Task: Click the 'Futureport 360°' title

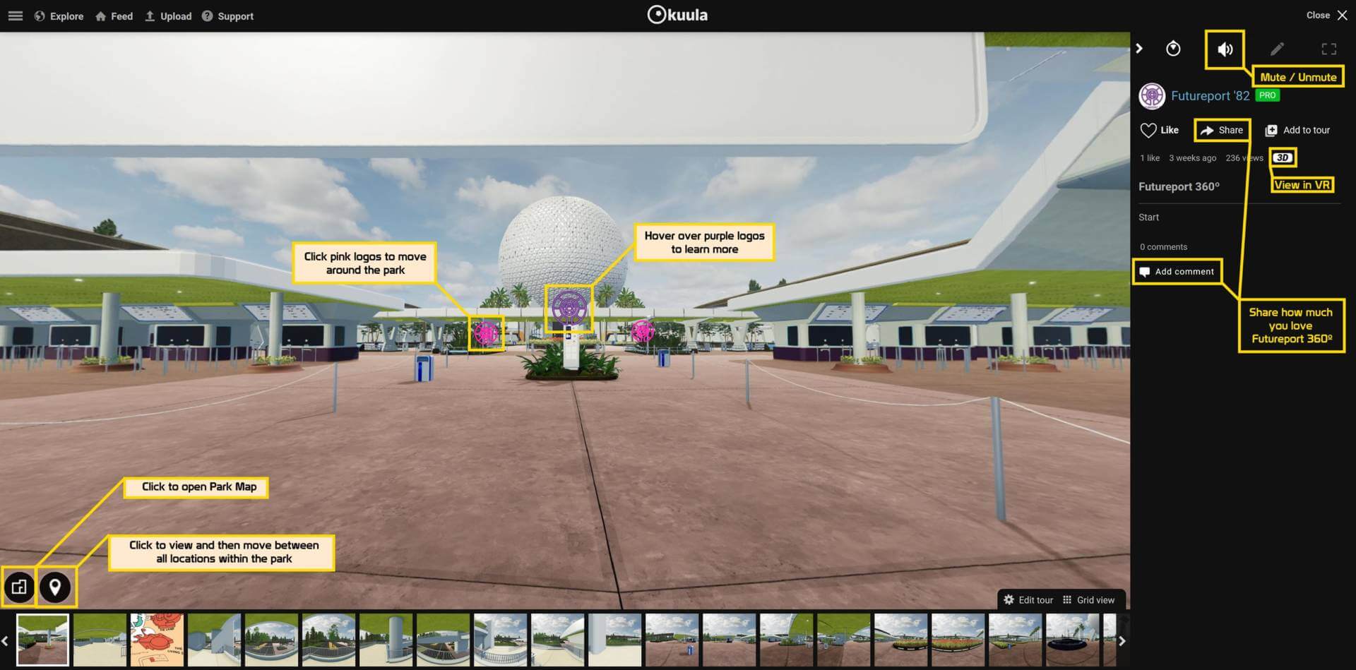Action: coord(1179,186)
